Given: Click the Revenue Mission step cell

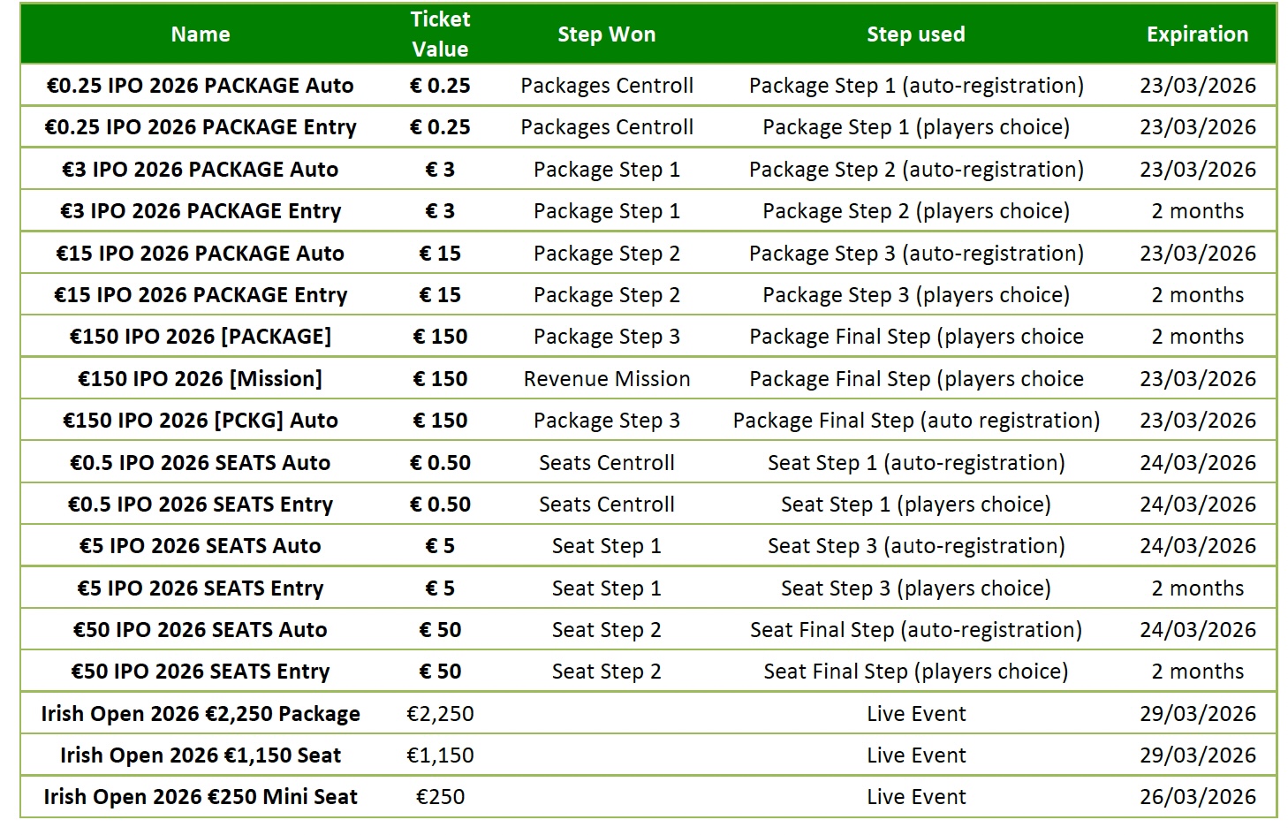Looking at the screenshot, I should tap(606, 379).
